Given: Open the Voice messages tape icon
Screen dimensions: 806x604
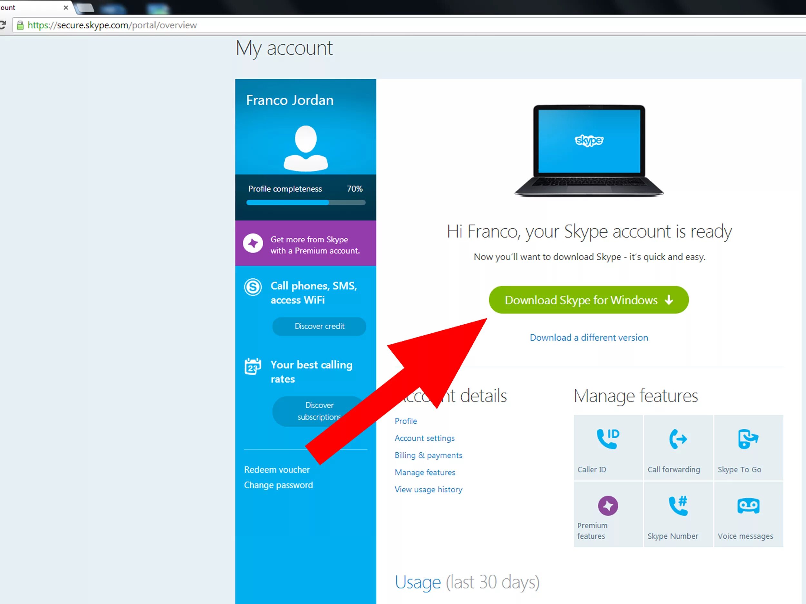Looking at the screenshot, I should (x=748, y=505).
